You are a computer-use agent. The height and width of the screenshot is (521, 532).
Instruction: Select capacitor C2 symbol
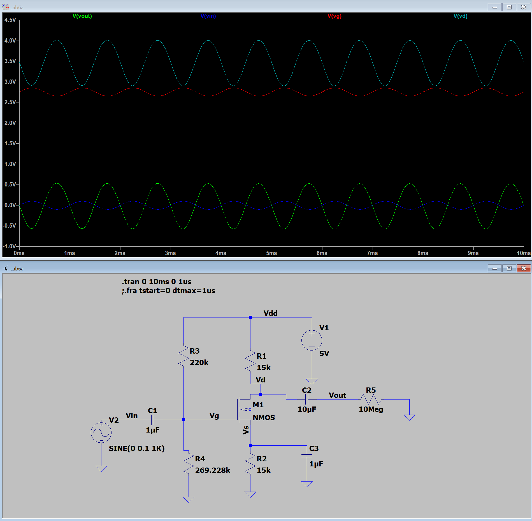tap(307, 399)
